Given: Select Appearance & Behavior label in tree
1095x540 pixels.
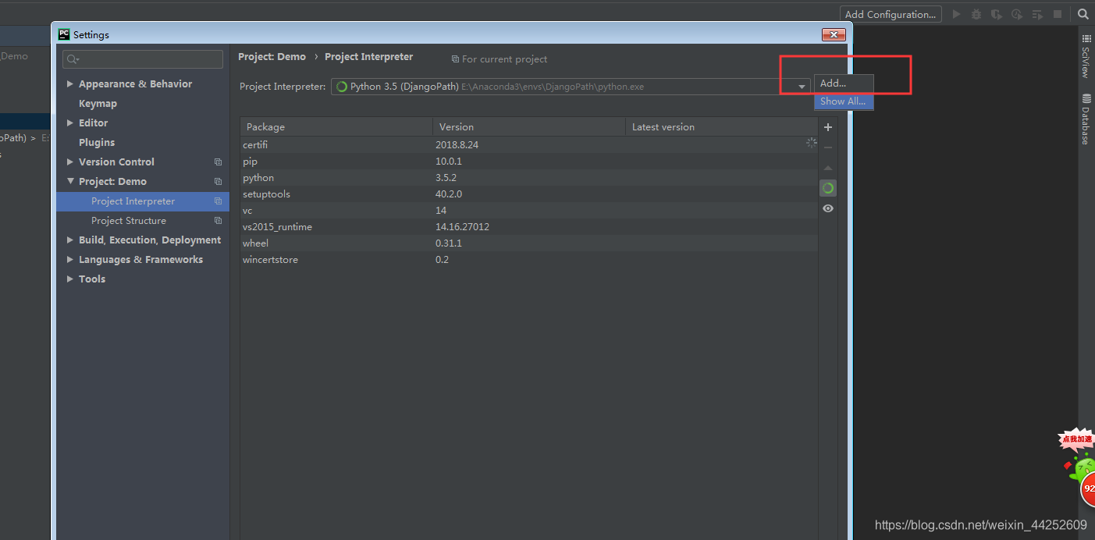Looking at the screenshot, I should (135, 84).
